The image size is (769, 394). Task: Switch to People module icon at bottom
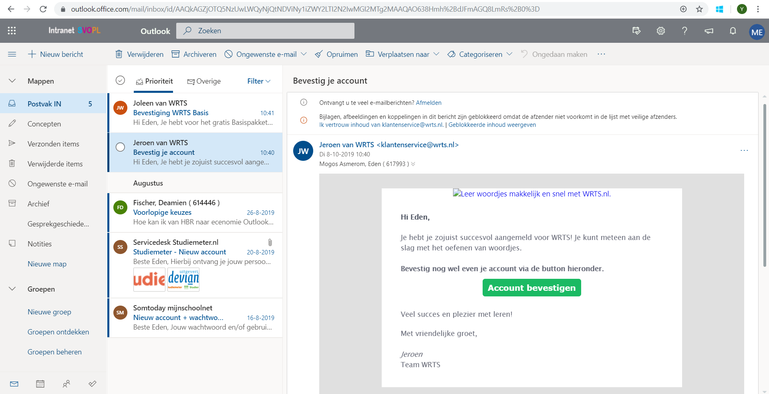point(66,384)
